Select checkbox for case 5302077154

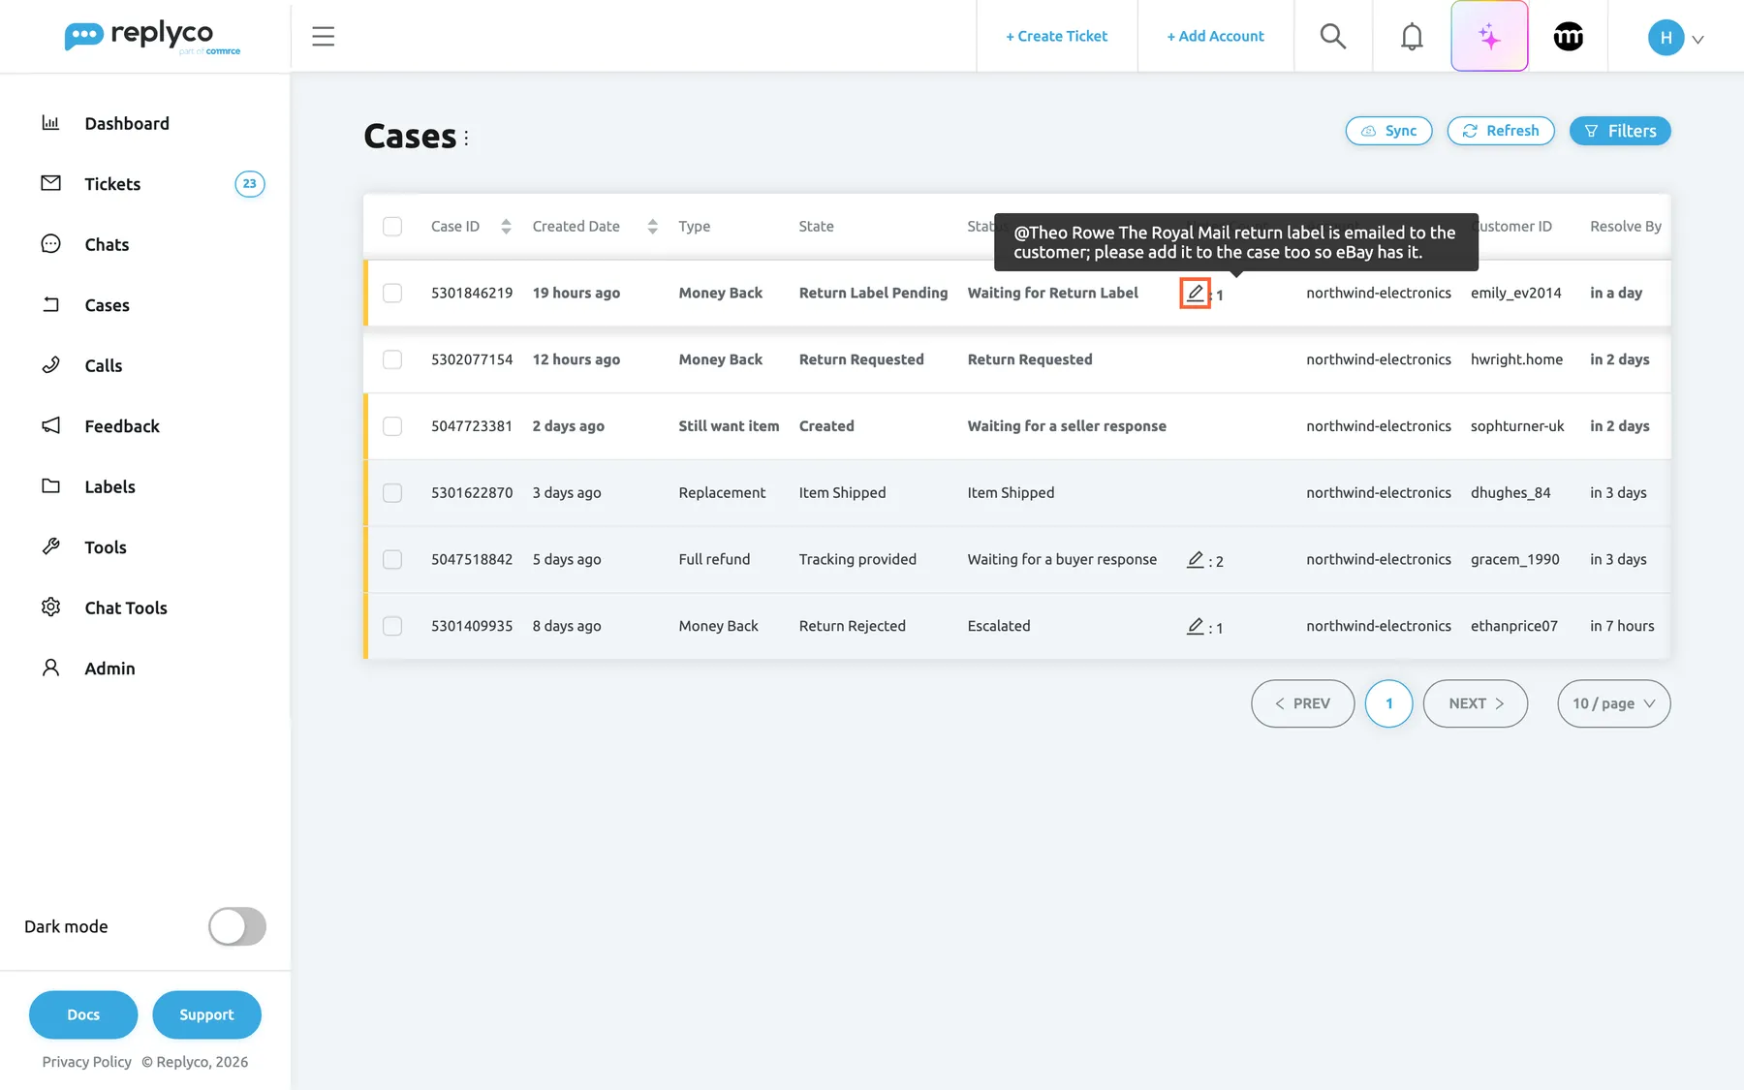pos(392,359)
